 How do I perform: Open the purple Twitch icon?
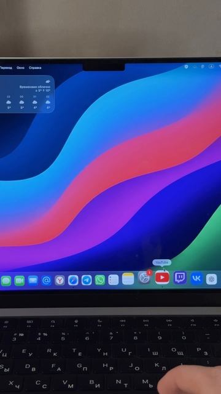[x=180, y=278]
